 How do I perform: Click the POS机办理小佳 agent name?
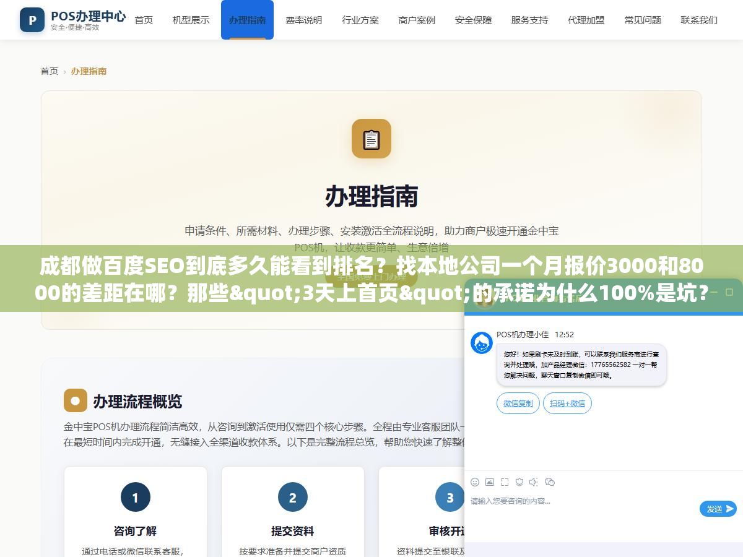click(x=523, y=334)
